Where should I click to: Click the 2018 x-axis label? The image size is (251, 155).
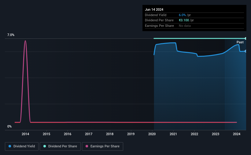pyautogui.click(x=110, y=134)
